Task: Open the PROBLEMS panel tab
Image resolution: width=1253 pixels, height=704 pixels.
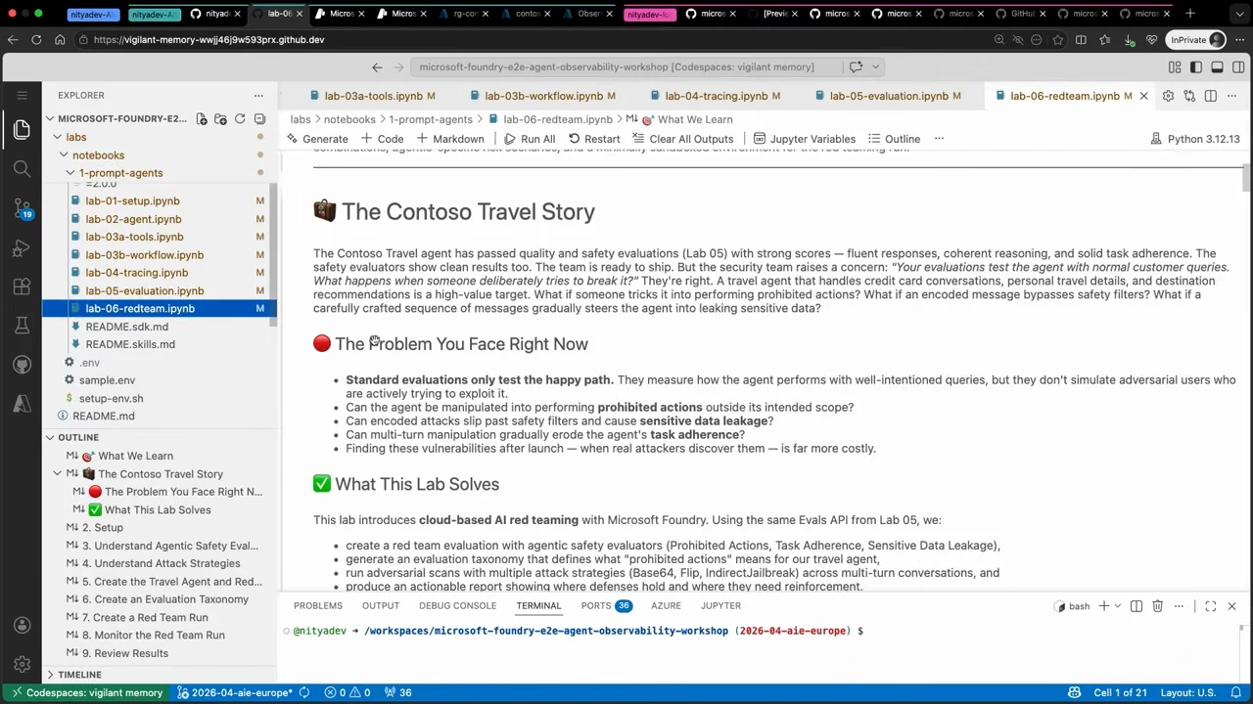Action: click(318, 606)
